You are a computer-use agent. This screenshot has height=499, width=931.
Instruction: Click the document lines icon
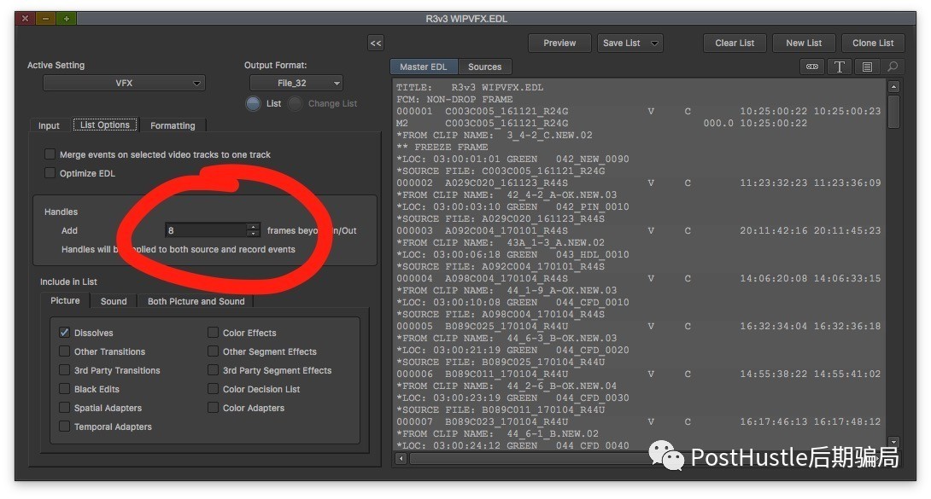click(x=866, y=67)
